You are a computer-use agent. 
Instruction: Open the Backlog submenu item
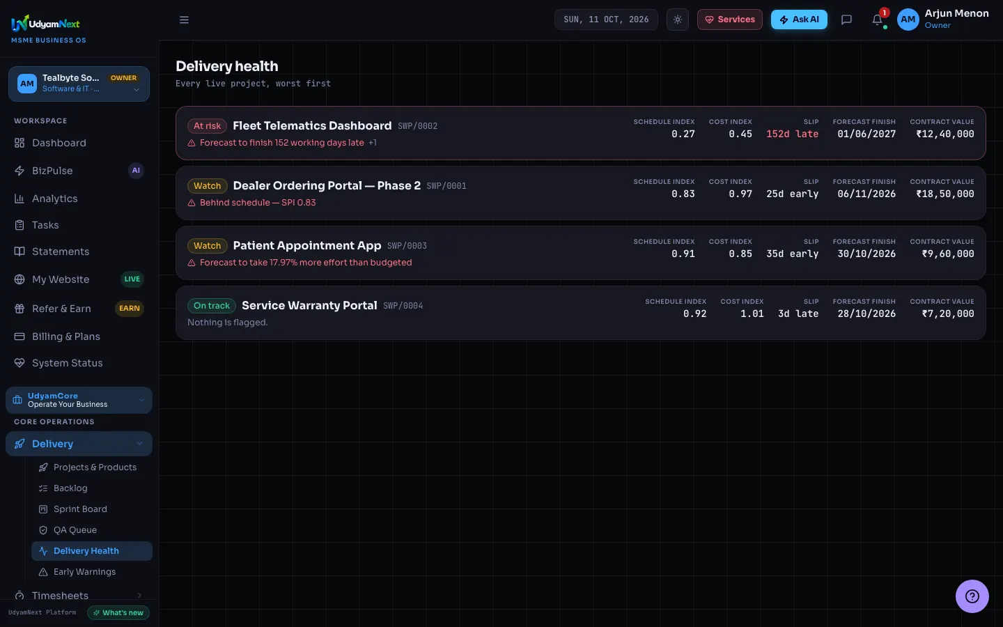92,488
